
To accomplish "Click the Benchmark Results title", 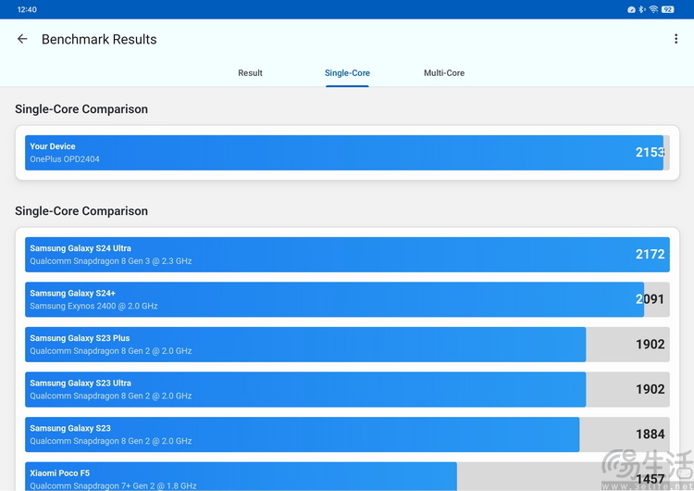I will [99, 39].
